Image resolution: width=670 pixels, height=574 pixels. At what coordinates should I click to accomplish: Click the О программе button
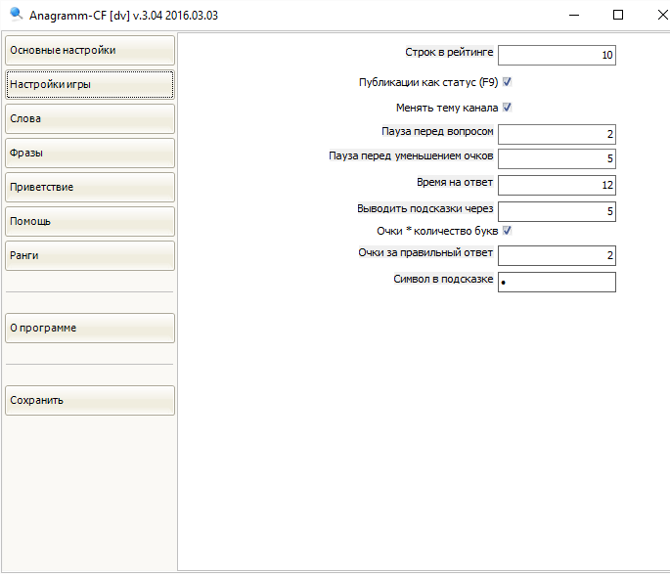[90, 329]
